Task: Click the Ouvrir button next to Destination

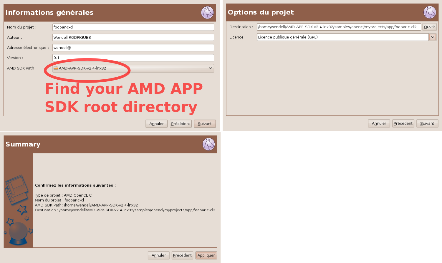Action: coord(430,27)
